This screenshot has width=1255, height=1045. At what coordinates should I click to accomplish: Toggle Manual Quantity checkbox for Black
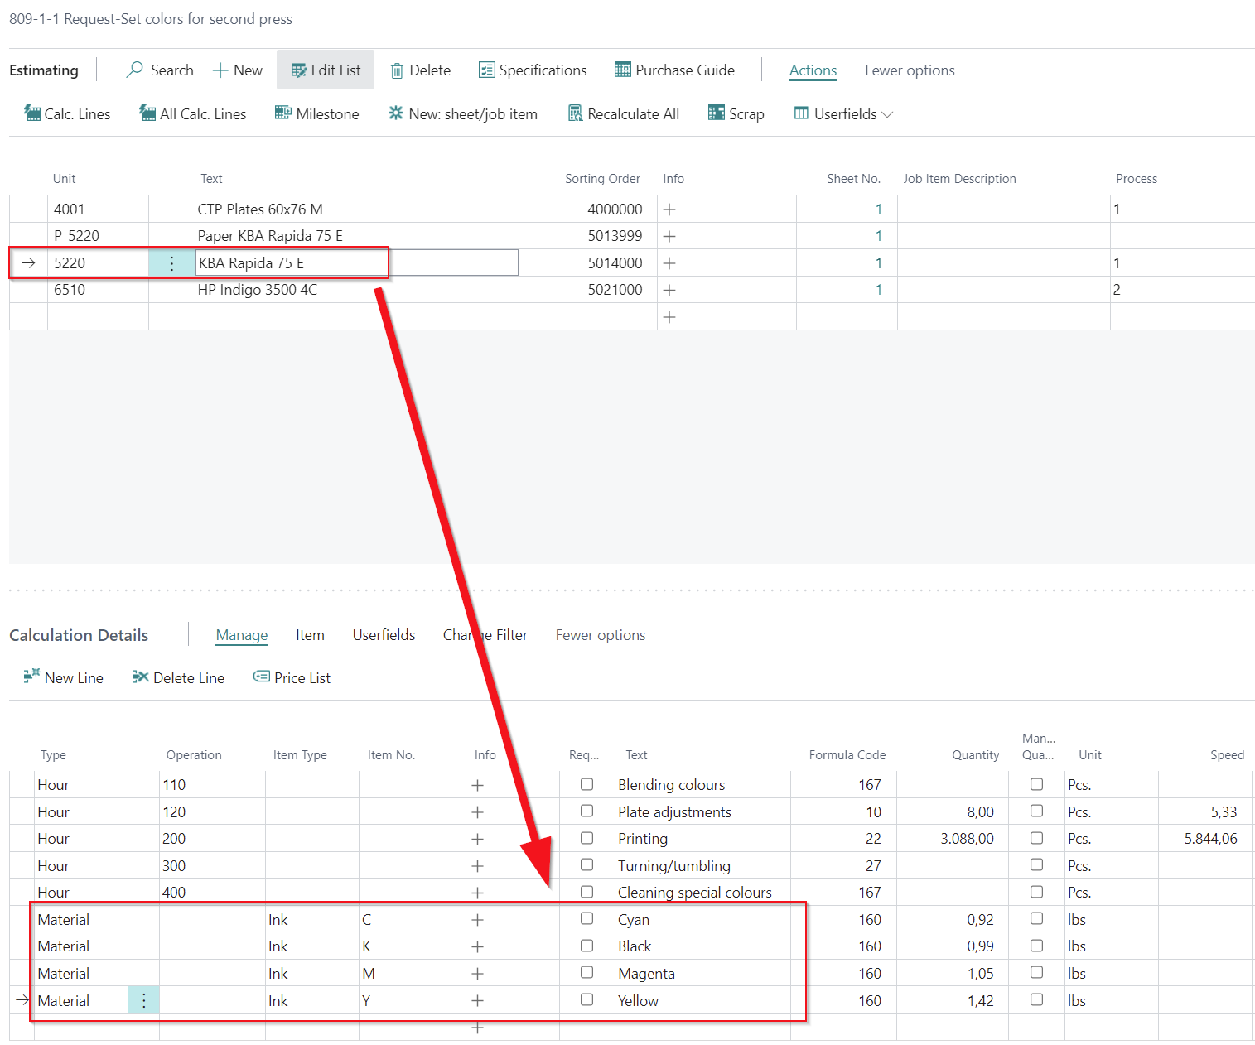click(1036, 946)
